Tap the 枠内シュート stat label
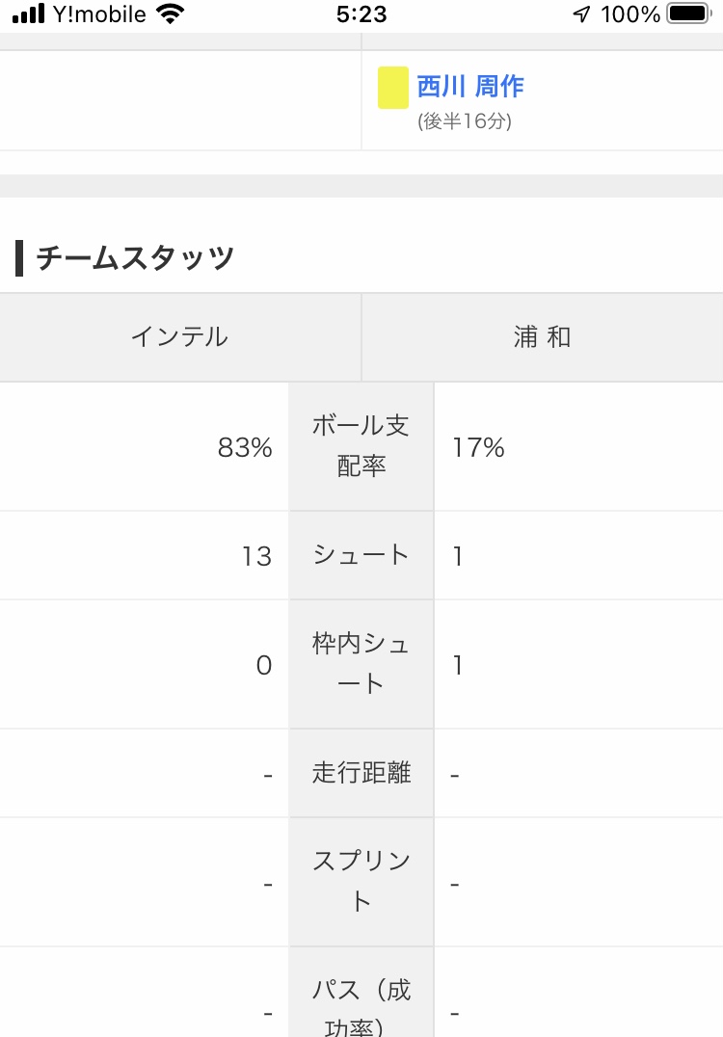 coord(361,664)
